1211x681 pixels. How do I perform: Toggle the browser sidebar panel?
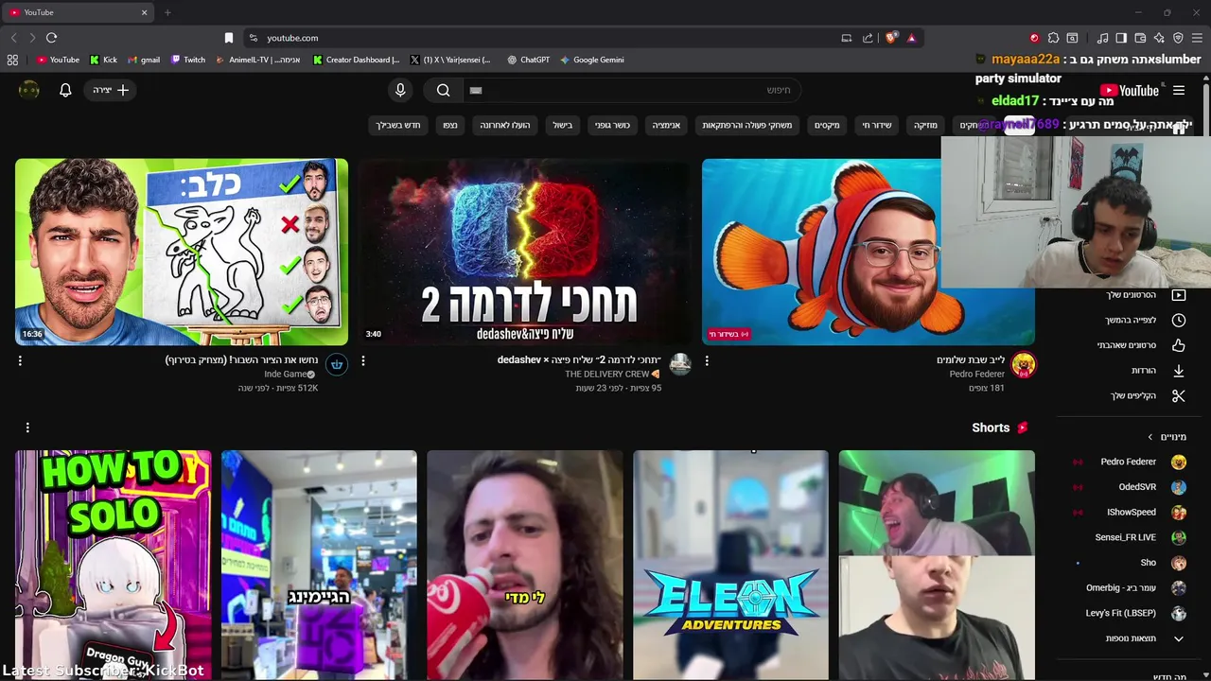1121,38
